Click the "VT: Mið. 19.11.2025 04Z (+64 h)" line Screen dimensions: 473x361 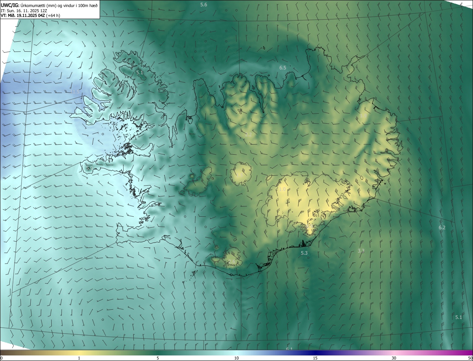[31, 16]
